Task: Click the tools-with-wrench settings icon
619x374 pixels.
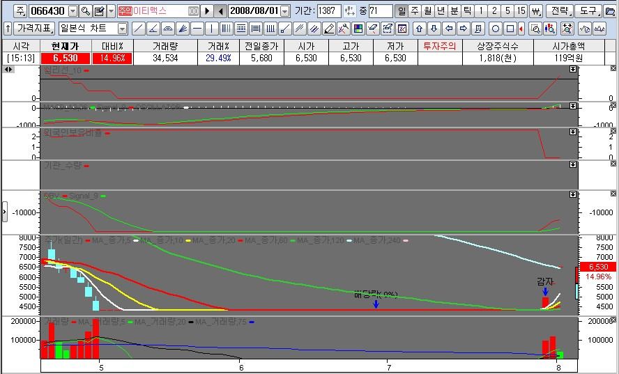Action: [x=344, y=29]
